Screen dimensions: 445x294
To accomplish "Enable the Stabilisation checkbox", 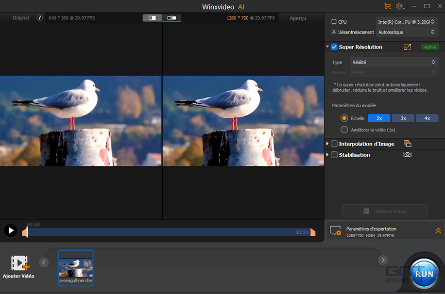I will click(x=334, y=155).
